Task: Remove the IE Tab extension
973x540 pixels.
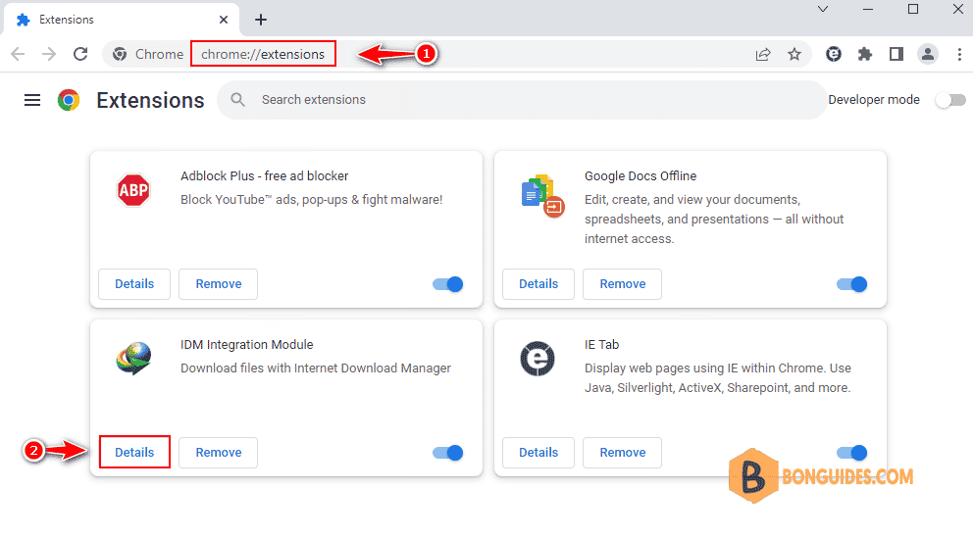Action: 623,453
